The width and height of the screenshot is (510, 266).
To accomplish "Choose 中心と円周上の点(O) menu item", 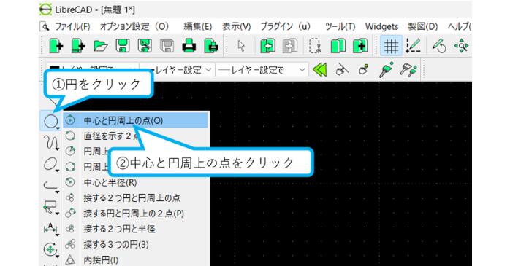I will coord(135,121).
